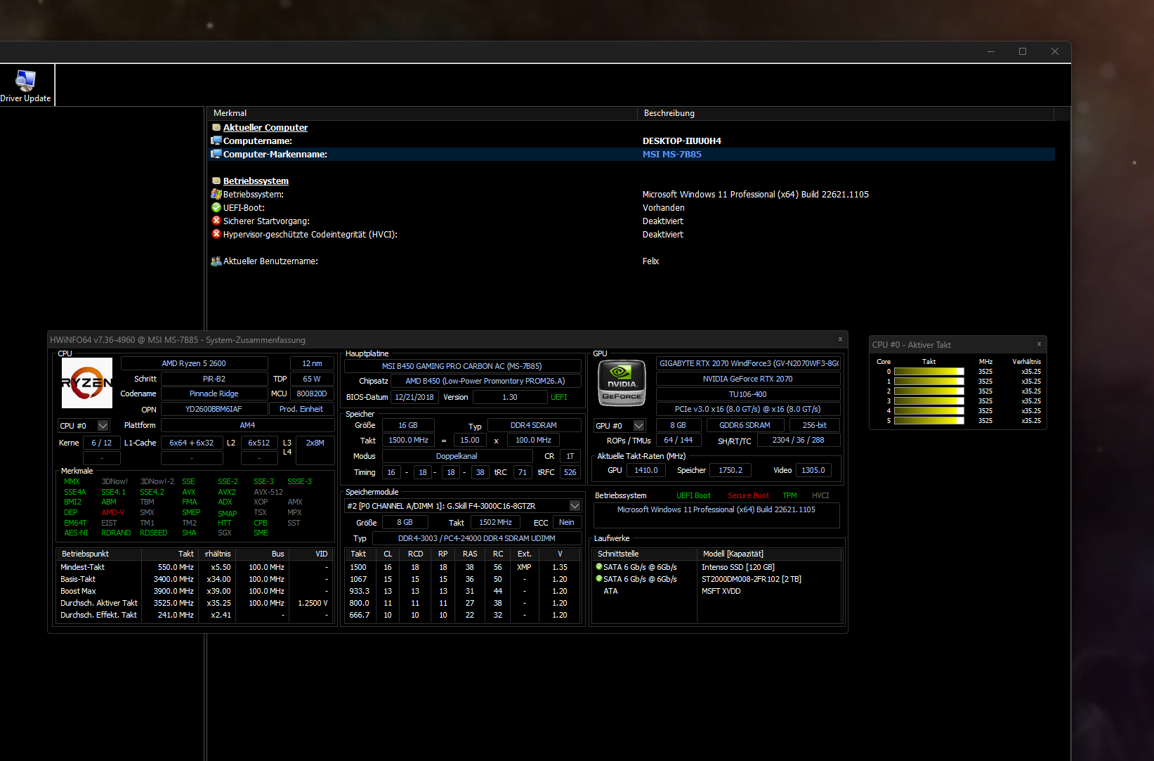Click the icon beside Computername
The width and height of the screenshot is (1154, 761).
216,141
